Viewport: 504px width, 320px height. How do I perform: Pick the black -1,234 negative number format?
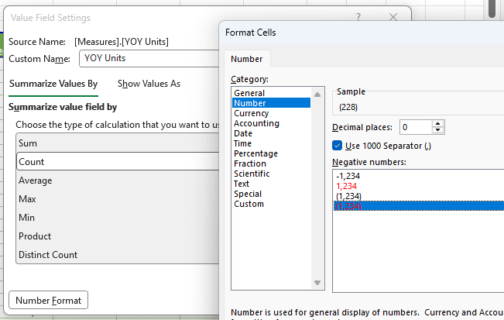(419, 176)
